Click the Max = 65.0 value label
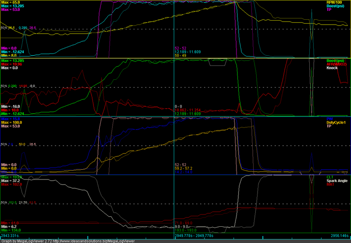The width and height of the screenshot is (351, 243). coord(11,2)
